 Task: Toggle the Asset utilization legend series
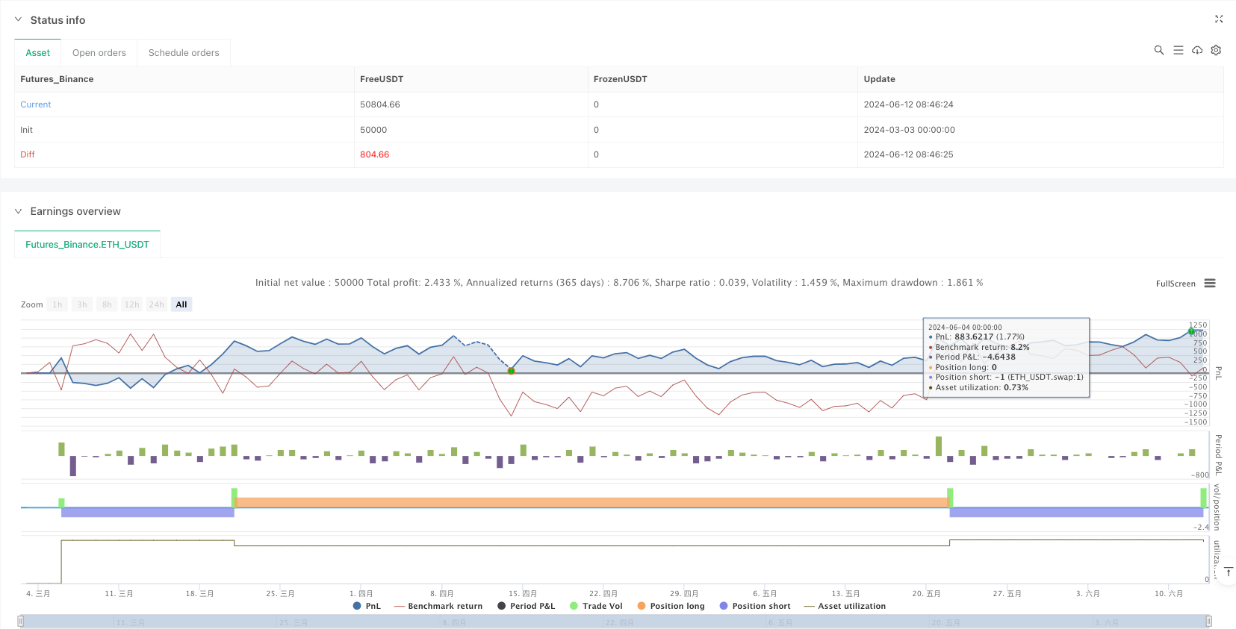(845, 606)
